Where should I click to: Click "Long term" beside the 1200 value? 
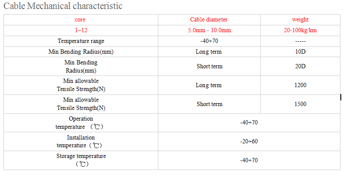(x=209, y=85)
